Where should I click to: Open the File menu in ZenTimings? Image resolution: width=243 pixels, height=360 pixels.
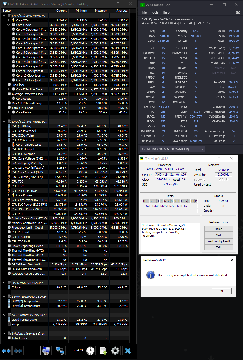[x=144, y=12]
